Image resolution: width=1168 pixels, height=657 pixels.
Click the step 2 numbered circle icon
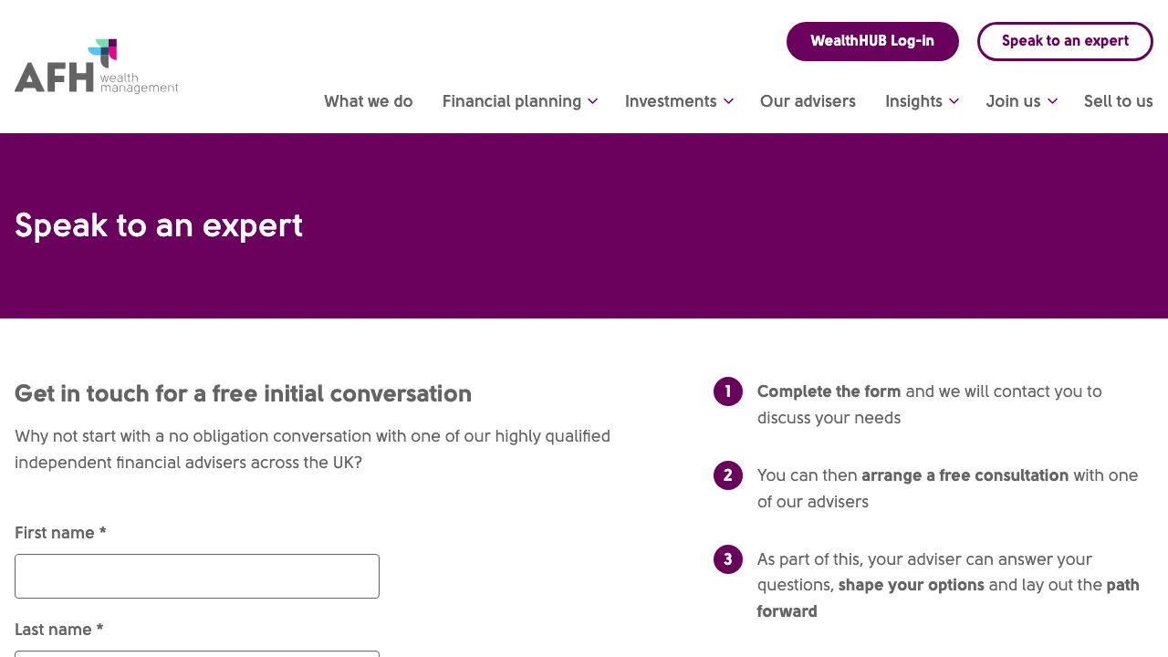pos(727,475)
